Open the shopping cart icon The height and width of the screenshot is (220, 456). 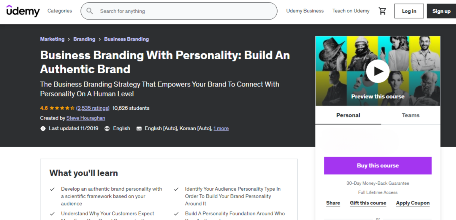382,11
